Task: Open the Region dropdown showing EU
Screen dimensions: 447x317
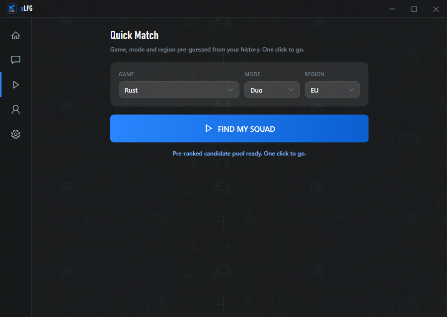Action: pos(332,90)
